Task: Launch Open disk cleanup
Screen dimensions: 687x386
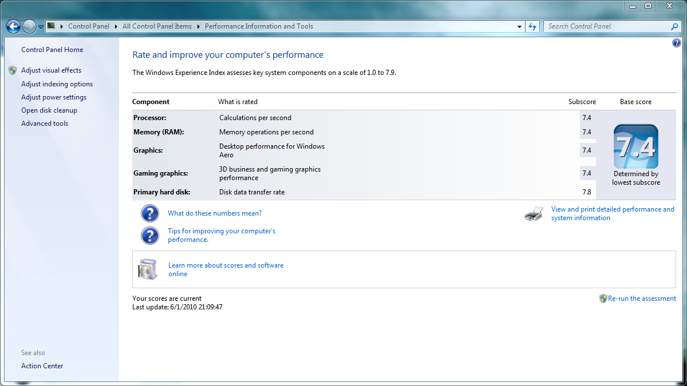Action: coord(49,110)
